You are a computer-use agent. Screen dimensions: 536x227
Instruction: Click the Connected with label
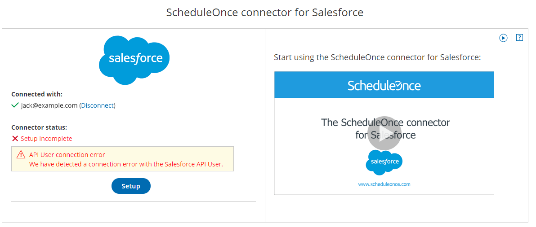[x=37, y=94]
